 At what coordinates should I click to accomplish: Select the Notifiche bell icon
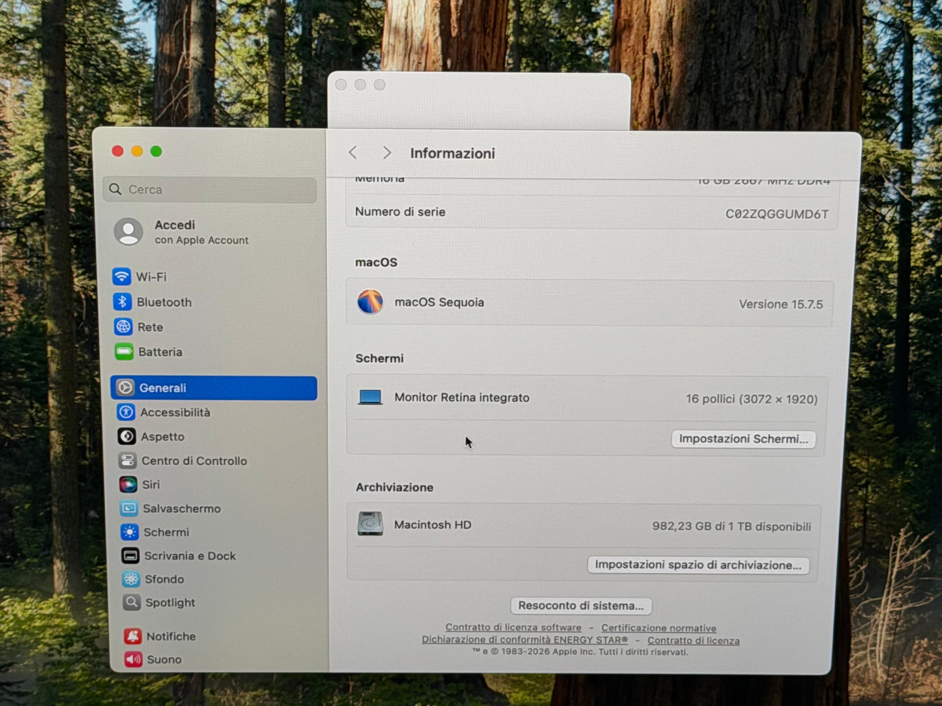[x=133, y=636]
